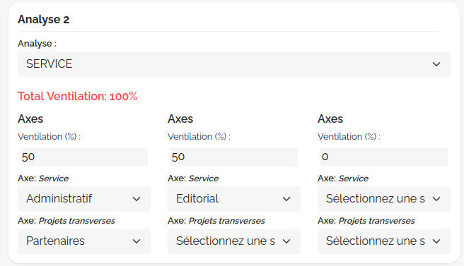Open the Service dropdown set to Administratif
This screenshot has height=266, width=464.
[x=84, y=199]
